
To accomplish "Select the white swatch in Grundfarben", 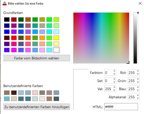I will tap(56, 50).
